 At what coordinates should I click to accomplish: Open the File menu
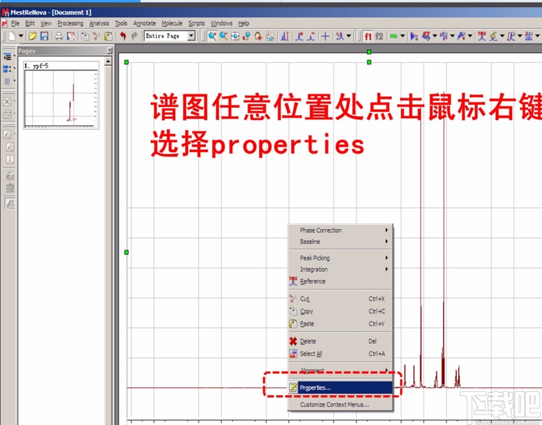(15, 23)
